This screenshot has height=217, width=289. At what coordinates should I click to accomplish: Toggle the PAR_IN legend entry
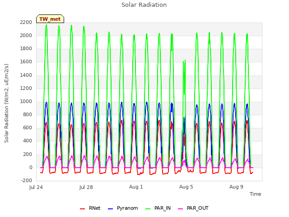[158, 208]
